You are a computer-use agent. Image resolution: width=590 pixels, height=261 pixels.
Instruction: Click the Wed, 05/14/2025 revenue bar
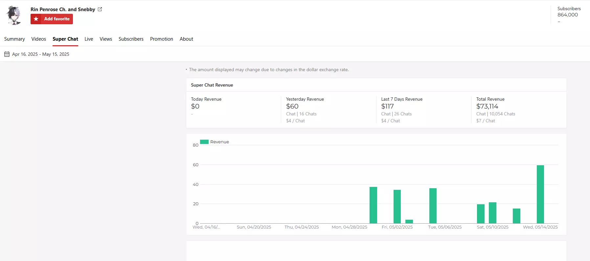[540, 194]
